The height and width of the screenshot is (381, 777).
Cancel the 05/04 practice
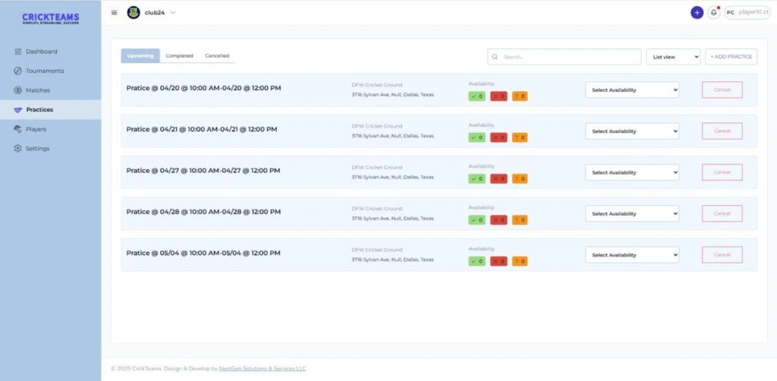(722, 255)
